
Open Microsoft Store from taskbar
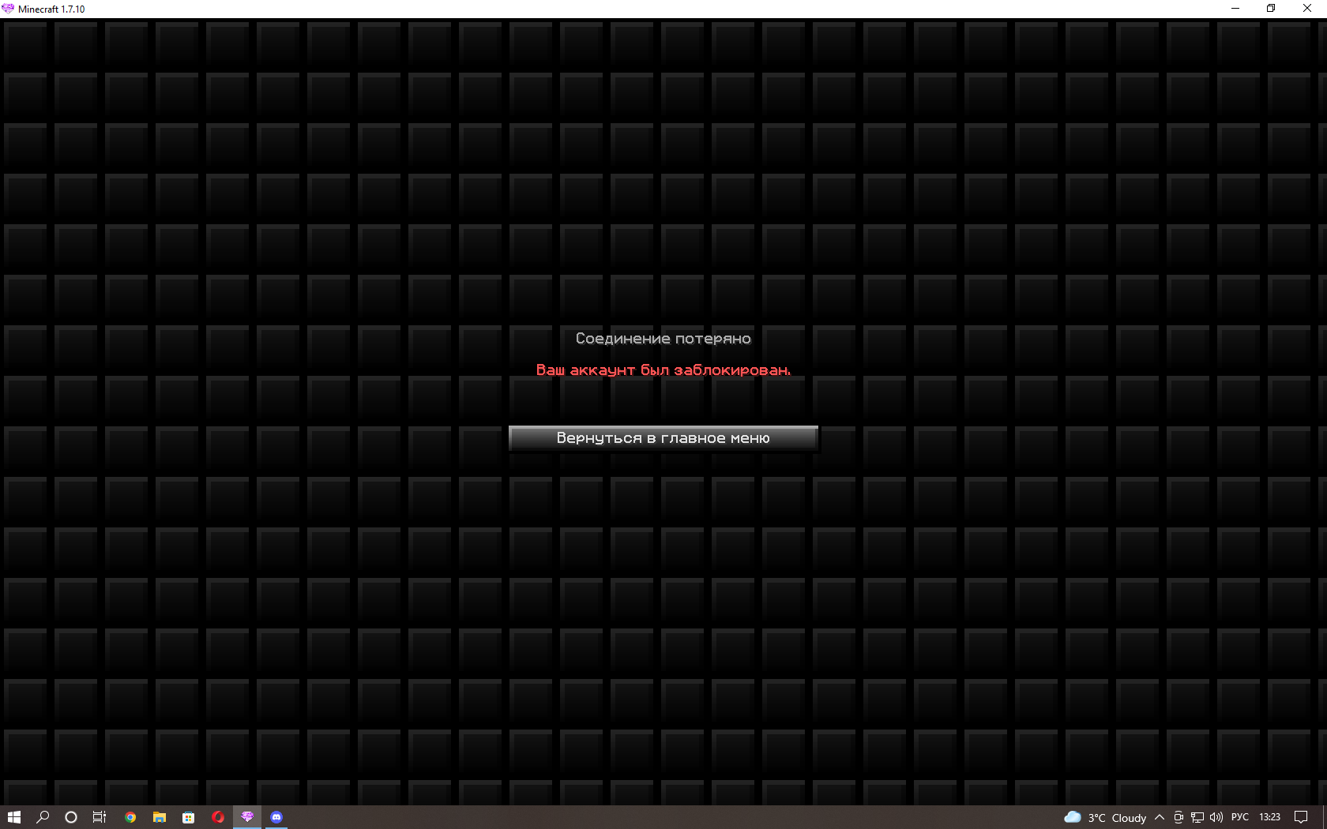click(x=188, y=817)
